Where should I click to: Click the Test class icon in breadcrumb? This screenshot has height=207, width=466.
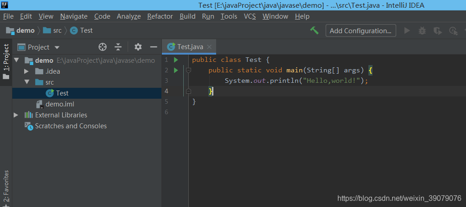click(x=74, y=30)
